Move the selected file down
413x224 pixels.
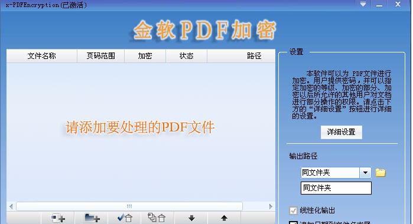click(191, 218)
